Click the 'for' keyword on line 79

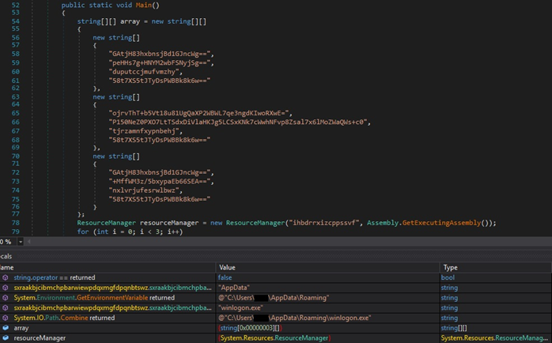[x=83, y=232]
